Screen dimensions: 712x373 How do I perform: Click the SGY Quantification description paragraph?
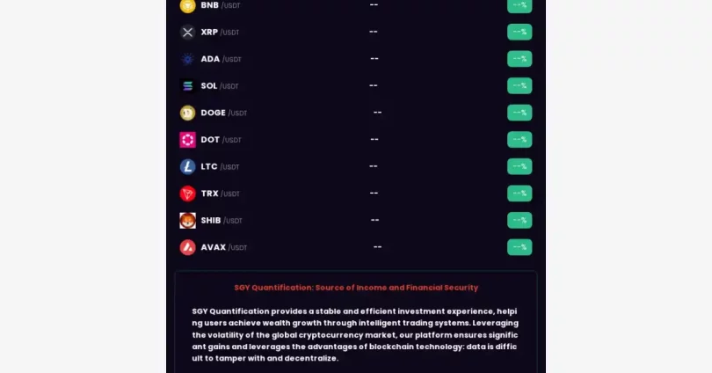pos(355,335)
